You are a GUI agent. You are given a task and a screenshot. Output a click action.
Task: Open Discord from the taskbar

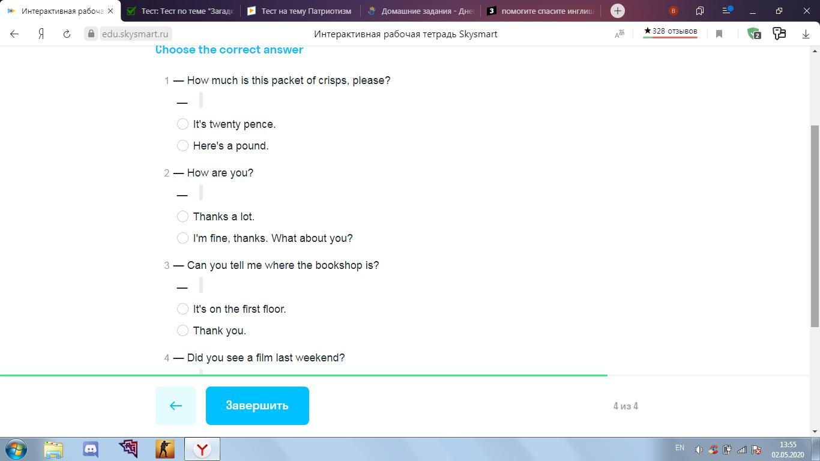(91, 449)
